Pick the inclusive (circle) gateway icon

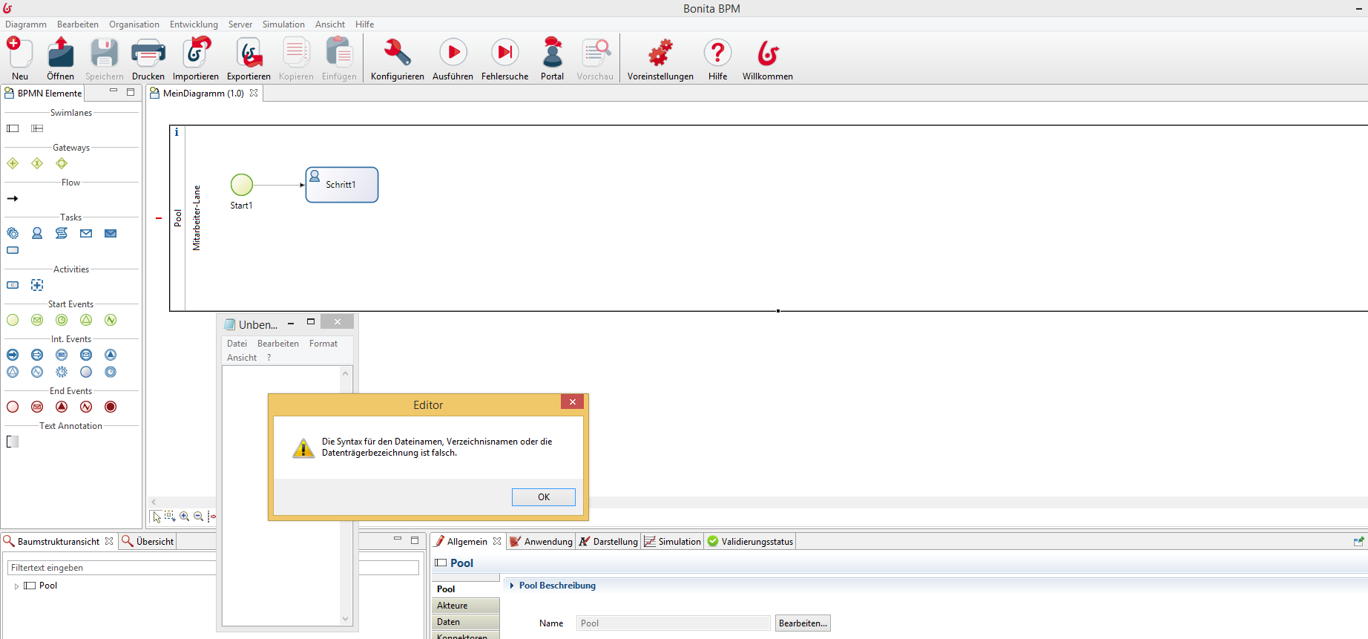pos(62,163)
